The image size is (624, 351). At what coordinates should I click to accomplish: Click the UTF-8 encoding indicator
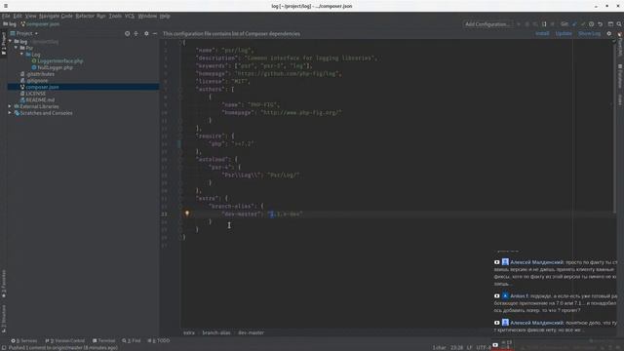pos(484,347)
